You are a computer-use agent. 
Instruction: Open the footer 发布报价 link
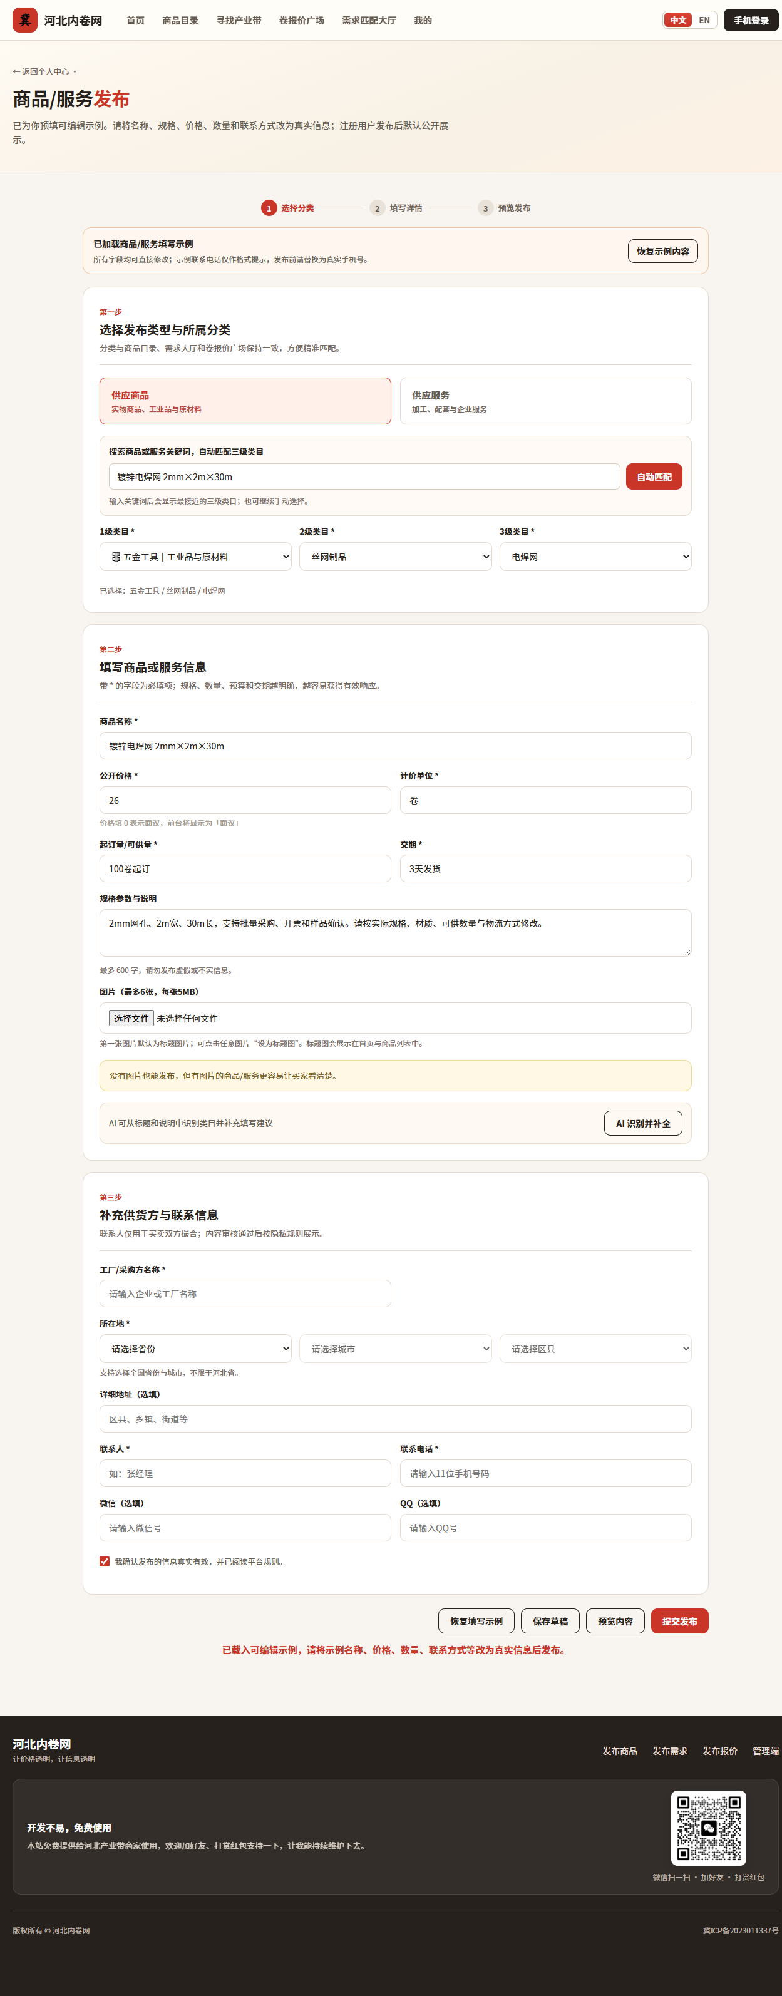720,1751
